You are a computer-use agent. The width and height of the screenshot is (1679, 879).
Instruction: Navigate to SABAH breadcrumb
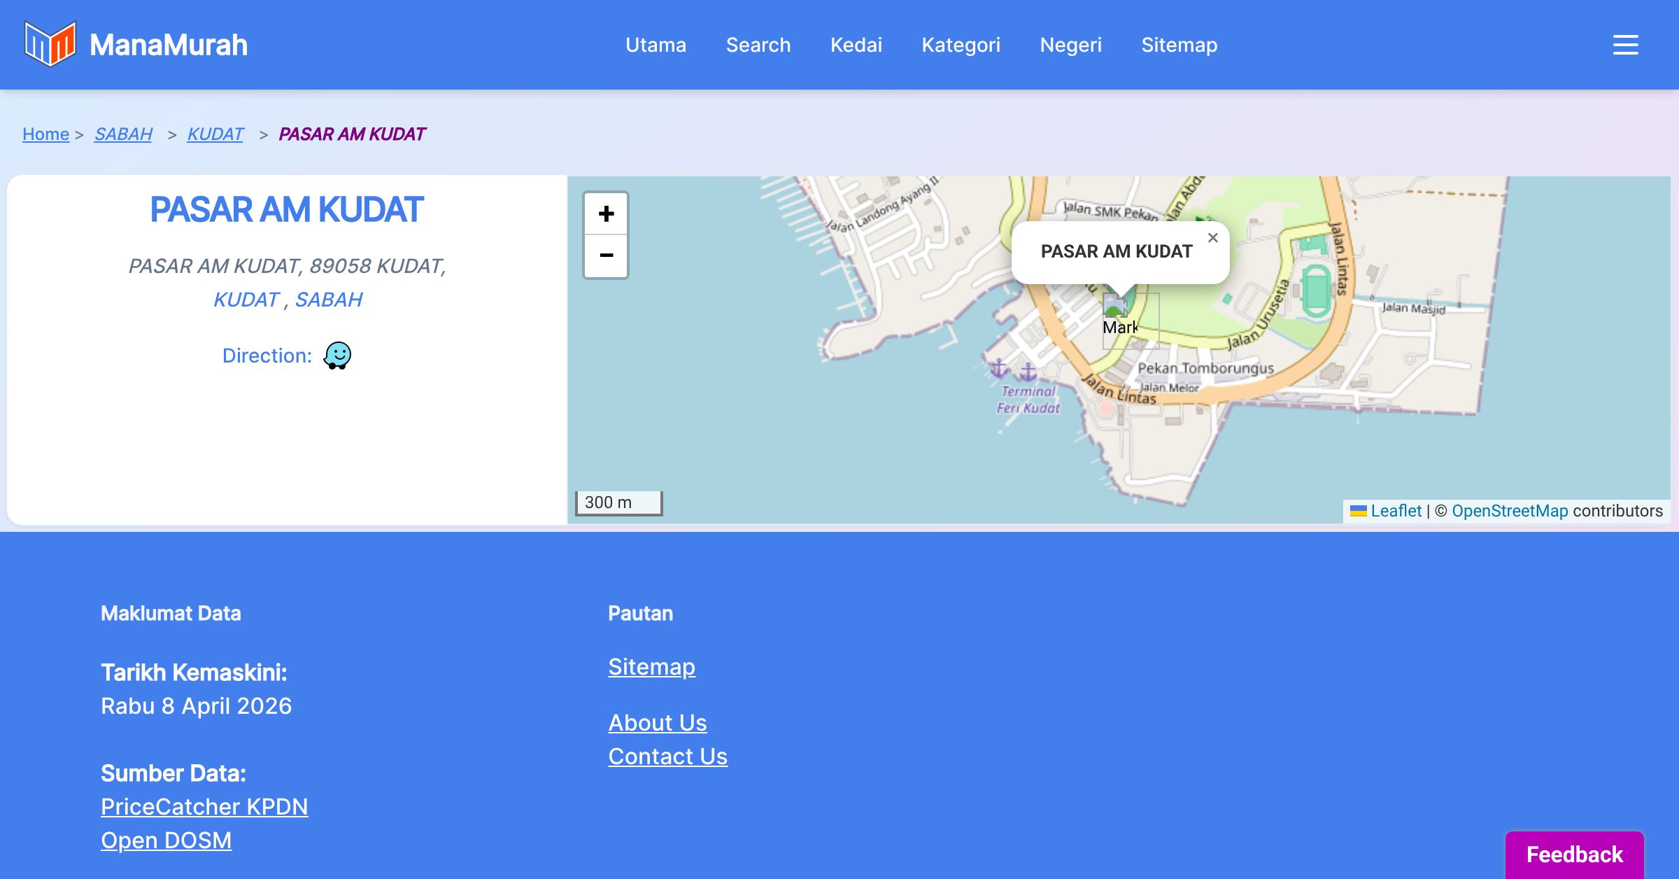pos(123,134)
